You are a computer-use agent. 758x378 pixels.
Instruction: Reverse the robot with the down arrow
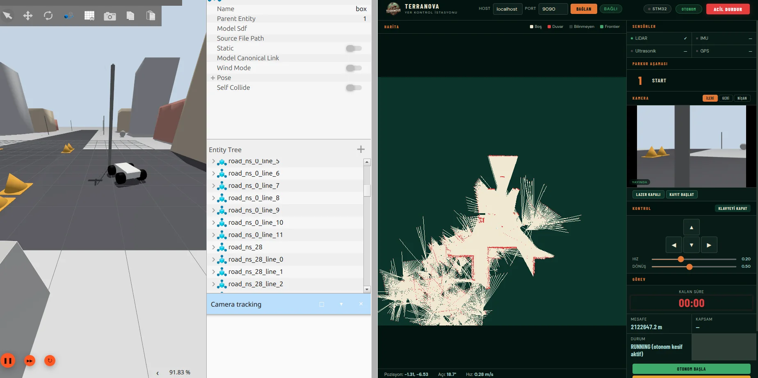point(692,245)
